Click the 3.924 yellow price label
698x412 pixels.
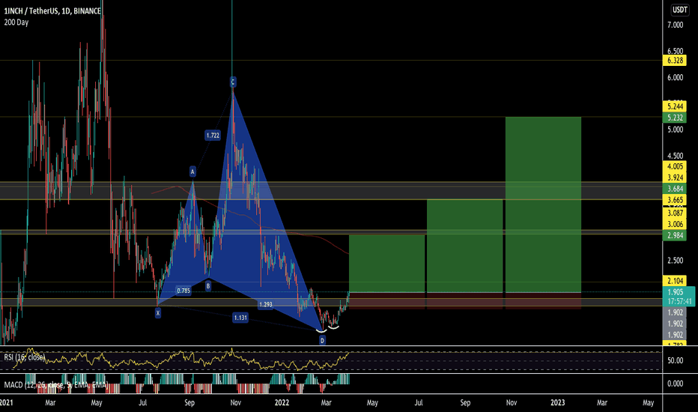[x=675, y=178]
